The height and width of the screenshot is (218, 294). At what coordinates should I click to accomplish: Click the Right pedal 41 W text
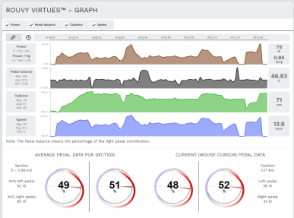(268, 199)
